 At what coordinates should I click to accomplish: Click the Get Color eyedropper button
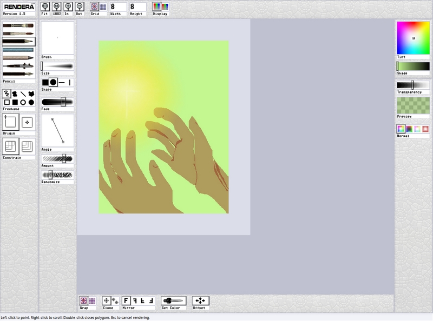pos(174,300)
